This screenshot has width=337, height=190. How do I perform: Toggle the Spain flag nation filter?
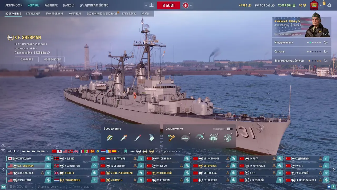[x=114, y=151]
